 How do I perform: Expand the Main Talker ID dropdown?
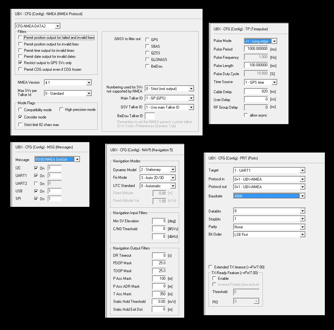pos(191,98)
